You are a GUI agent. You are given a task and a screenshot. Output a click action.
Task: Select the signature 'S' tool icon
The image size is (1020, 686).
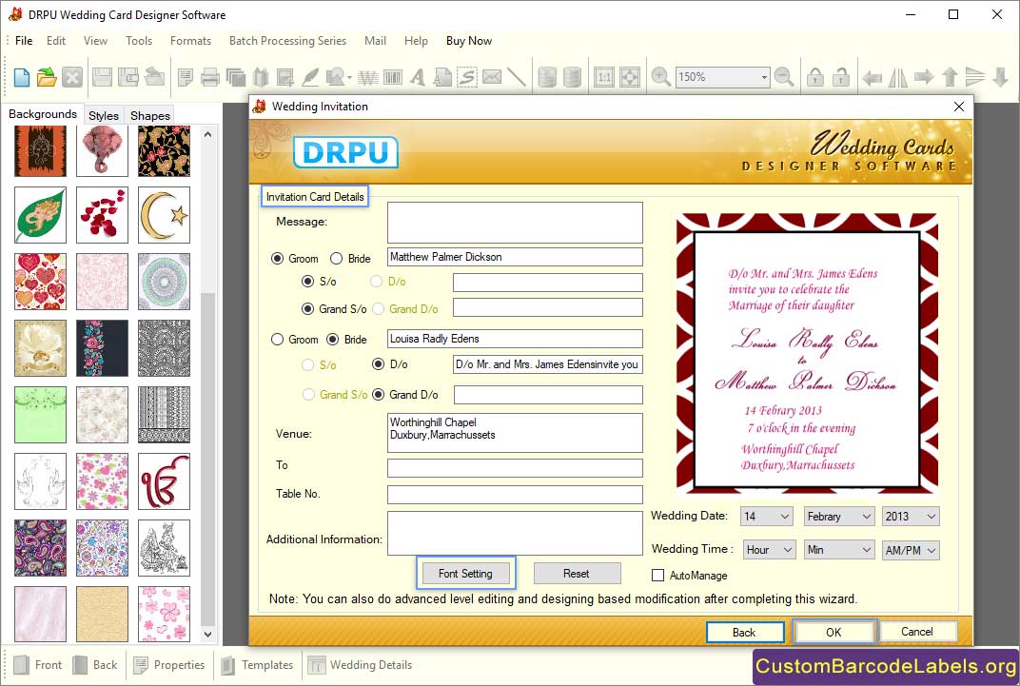tap(467, 77)
